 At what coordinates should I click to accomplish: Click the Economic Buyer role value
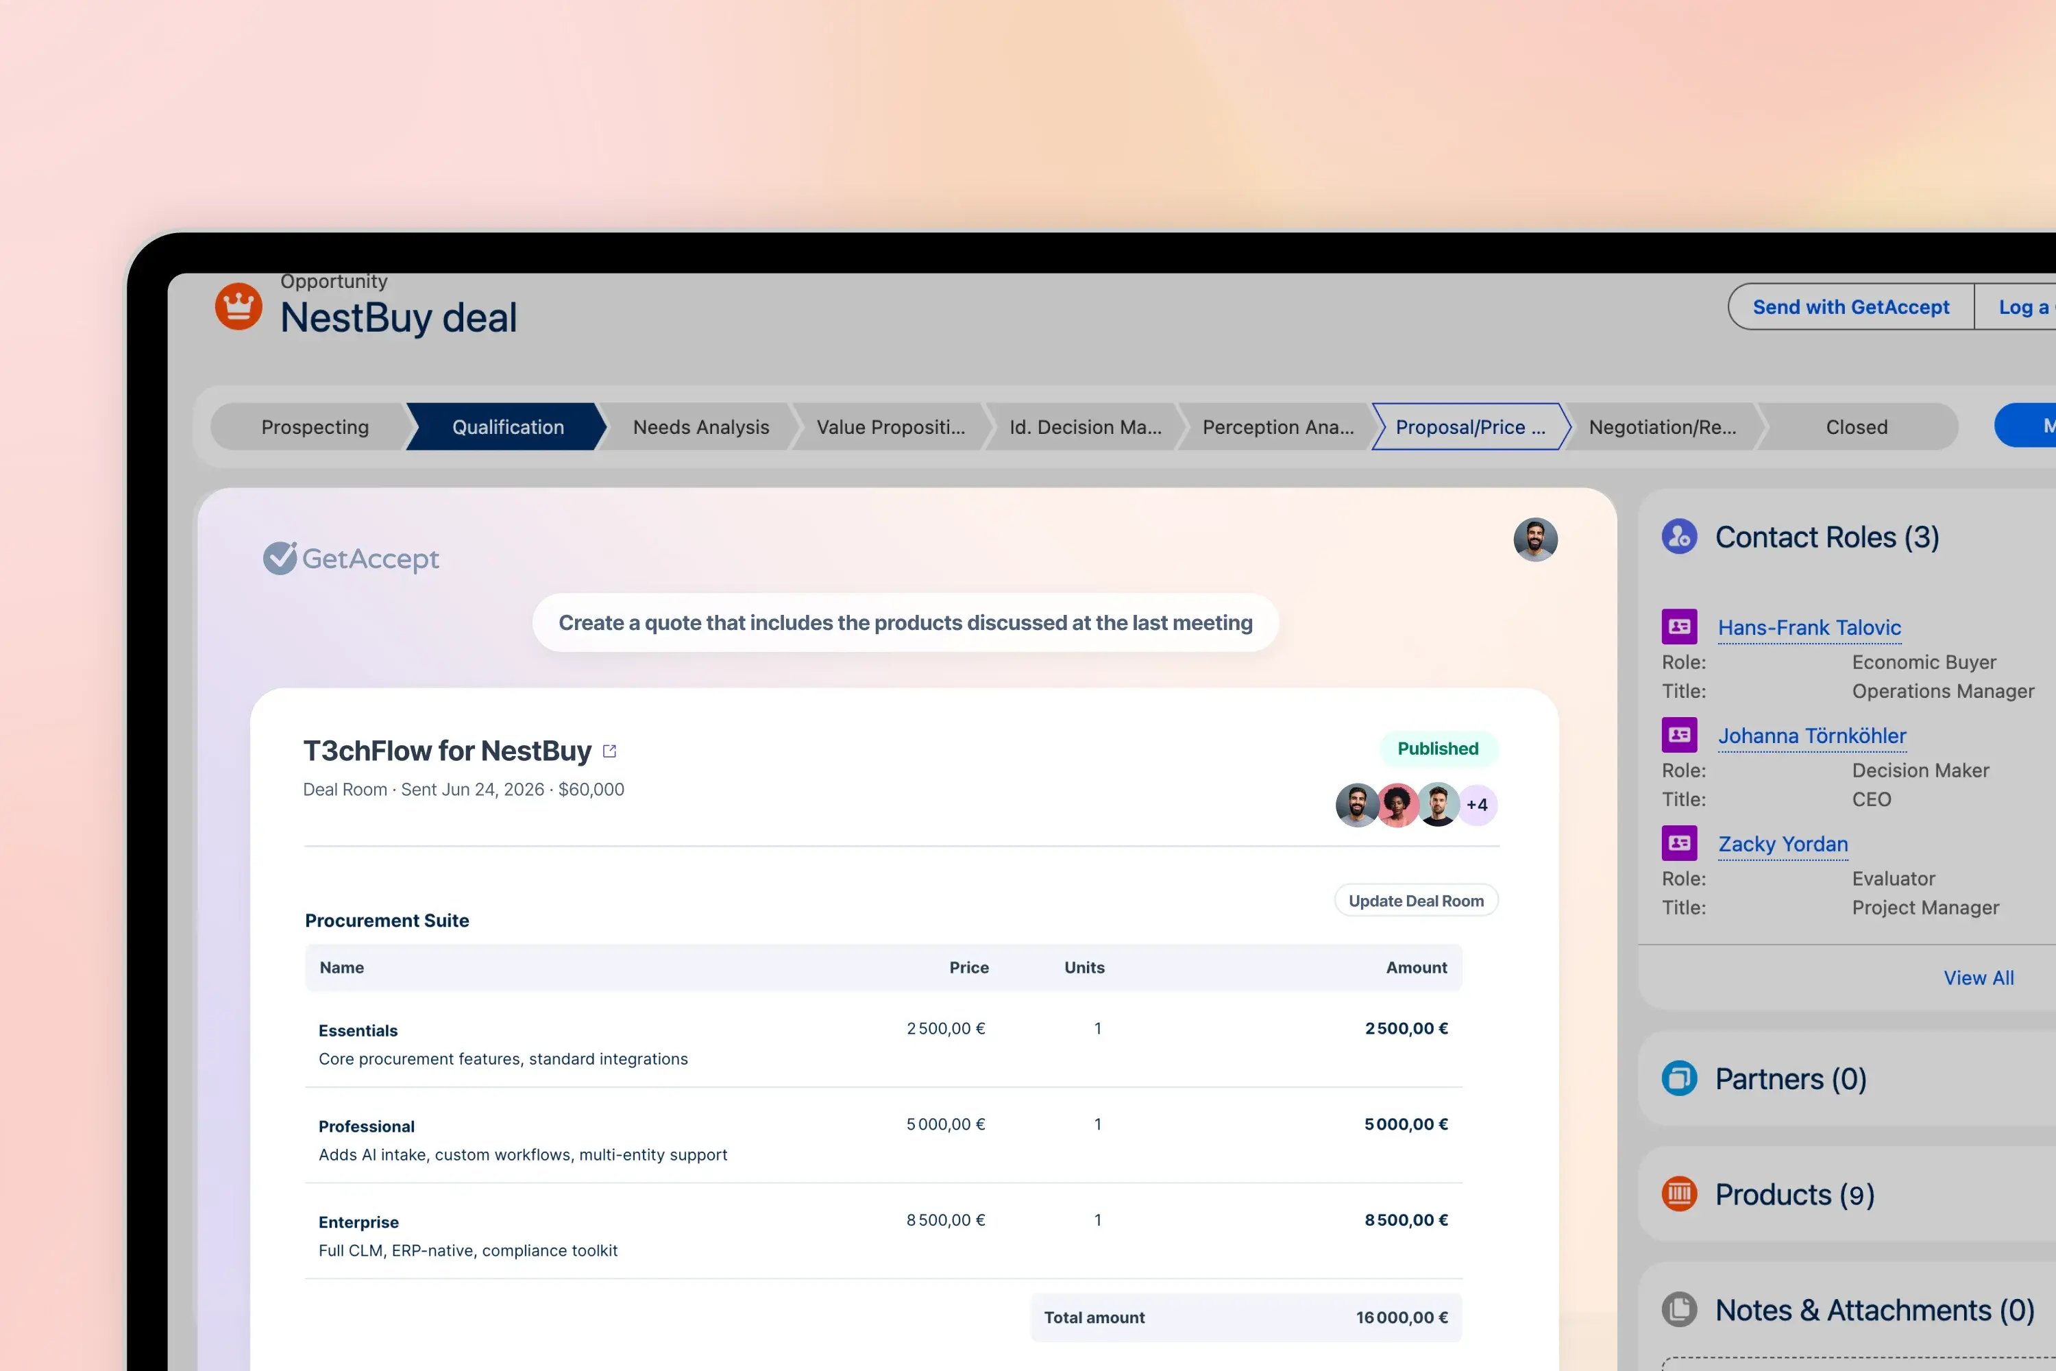(x=1924, y=662)
